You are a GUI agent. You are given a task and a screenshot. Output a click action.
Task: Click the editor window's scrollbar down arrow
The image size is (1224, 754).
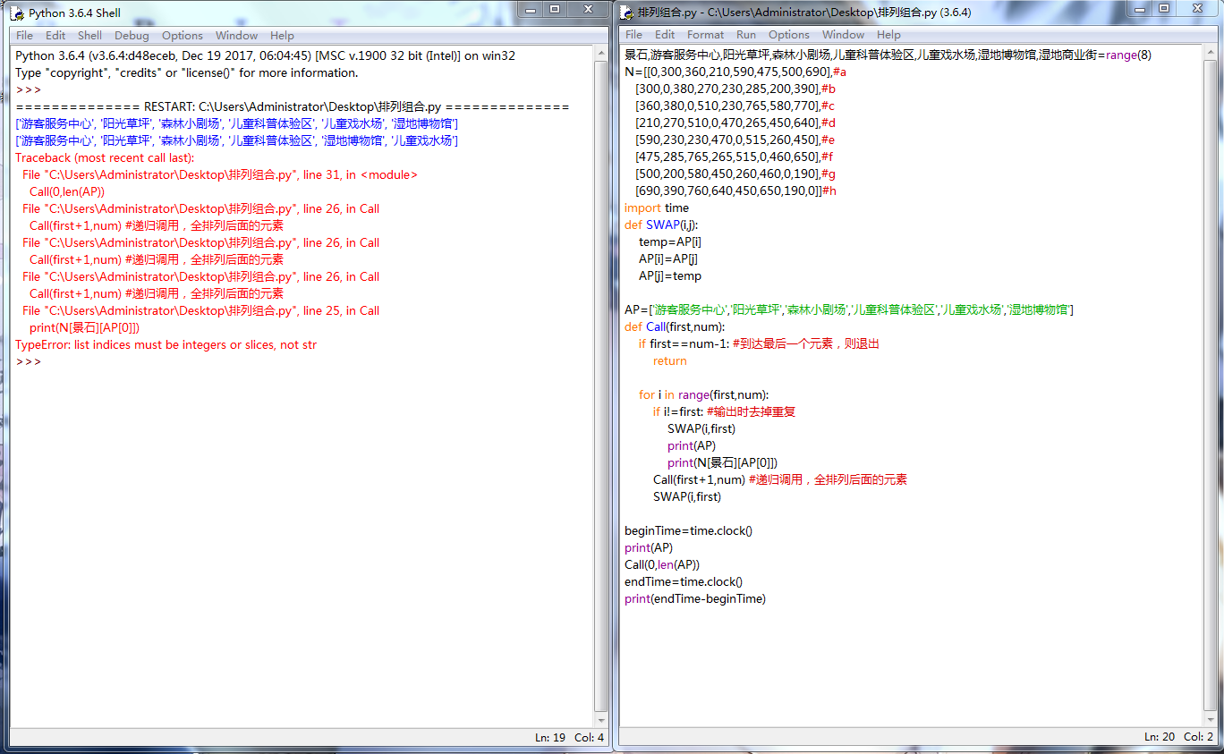tap(1211, 720)
